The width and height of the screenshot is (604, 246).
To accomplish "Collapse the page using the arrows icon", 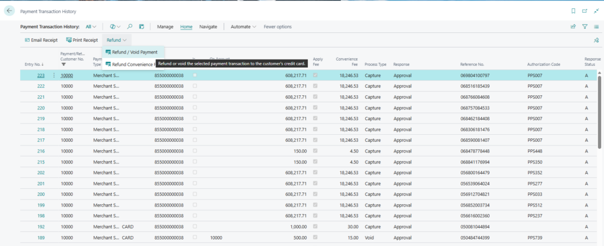I will click(x=596, y=11).
